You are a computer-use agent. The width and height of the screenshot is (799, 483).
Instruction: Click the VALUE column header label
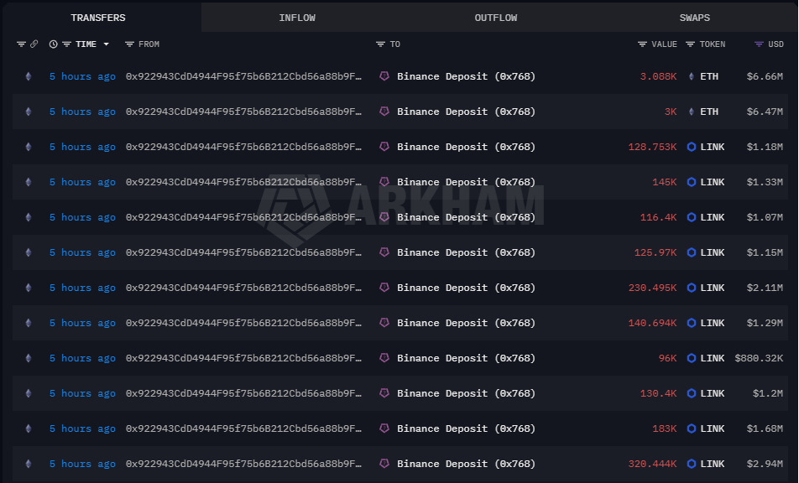click(x=665, y=44)
